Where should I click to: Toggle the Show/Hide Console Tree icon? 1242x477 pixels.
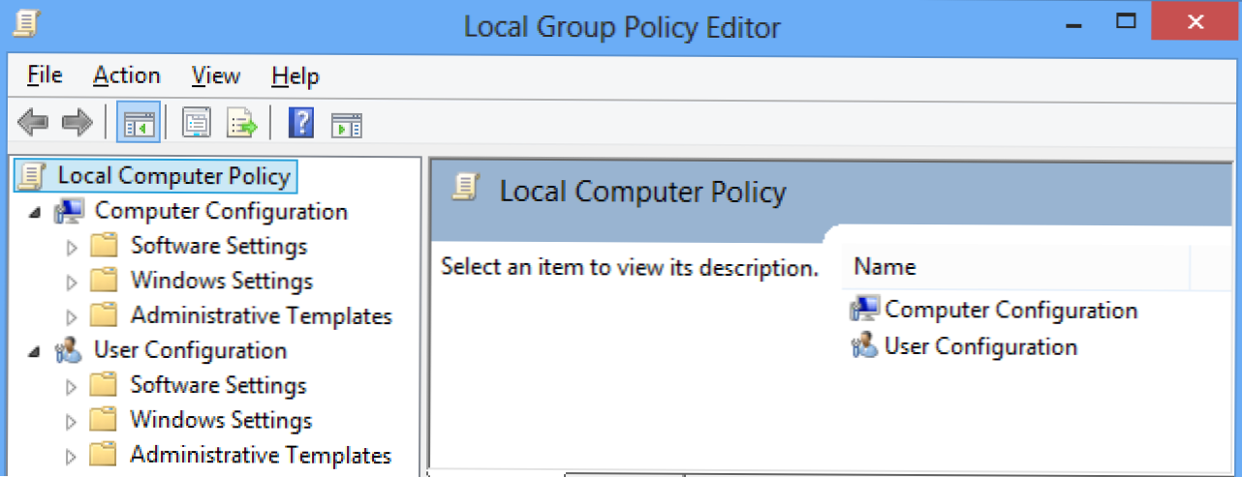(138, 124)
